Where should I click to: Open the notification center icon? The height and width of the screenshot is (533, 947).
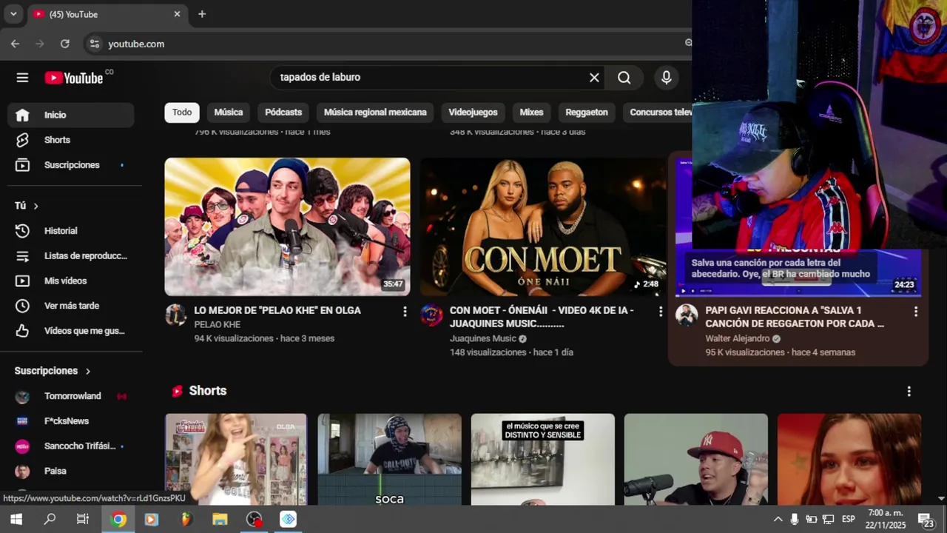pos(926,519)
